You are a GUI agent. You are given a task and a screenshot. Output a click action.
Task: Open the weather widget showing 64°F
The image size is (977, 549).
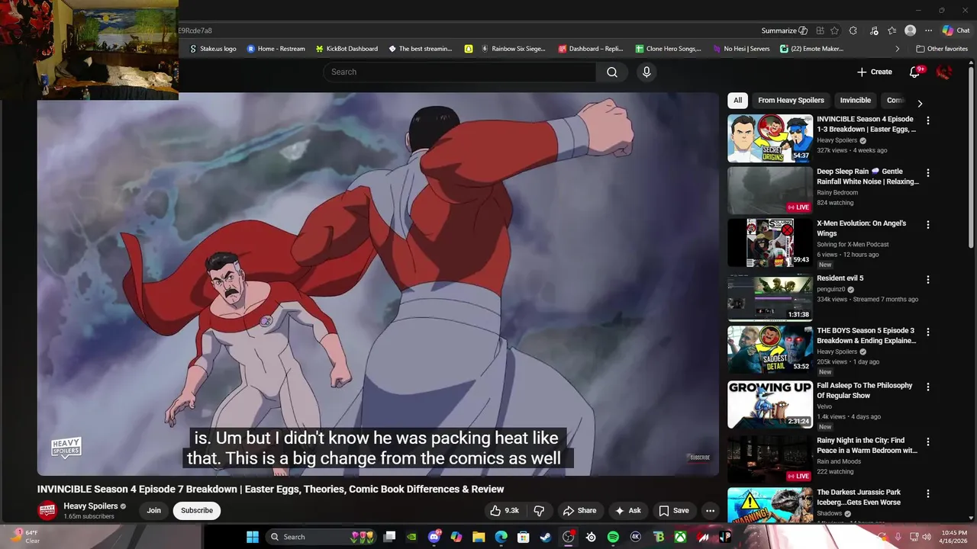[x=25, y=537]
